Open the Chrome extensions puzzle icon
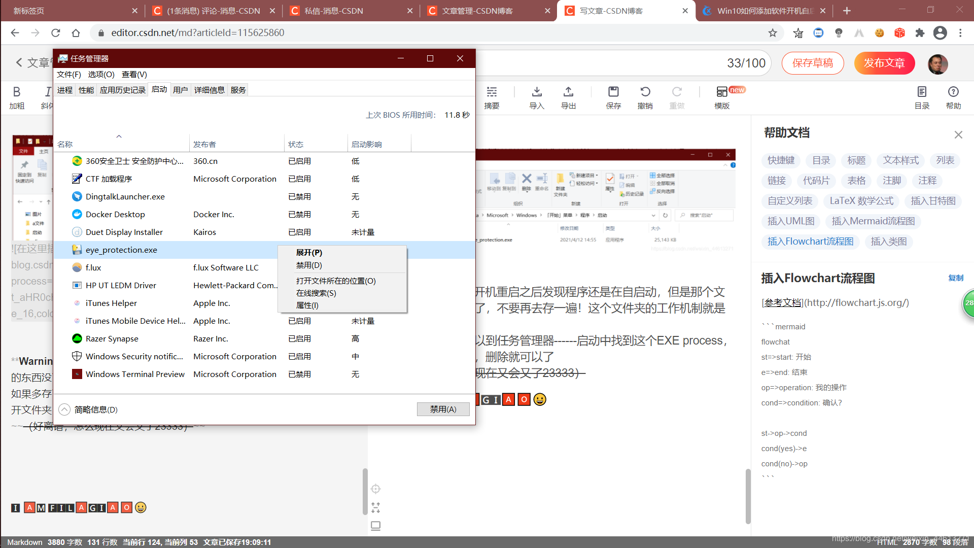Viewport: 974px width, 548px height. 920,33
